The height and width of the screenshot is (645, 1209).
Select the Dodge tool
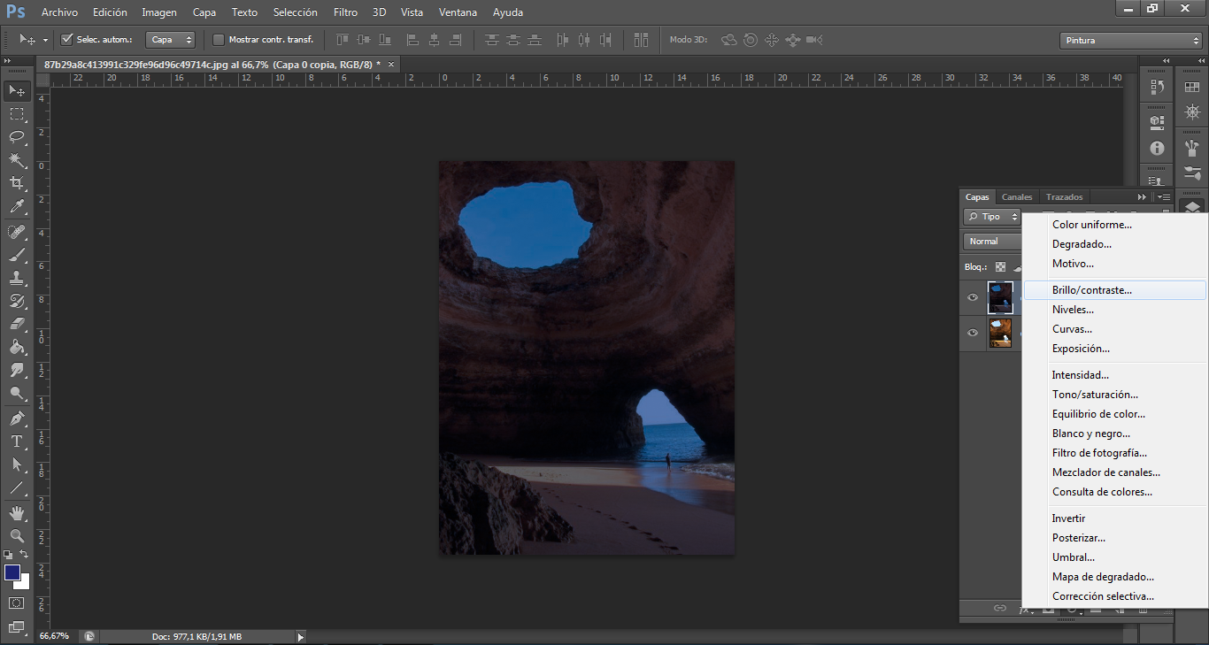click(17, 393)
